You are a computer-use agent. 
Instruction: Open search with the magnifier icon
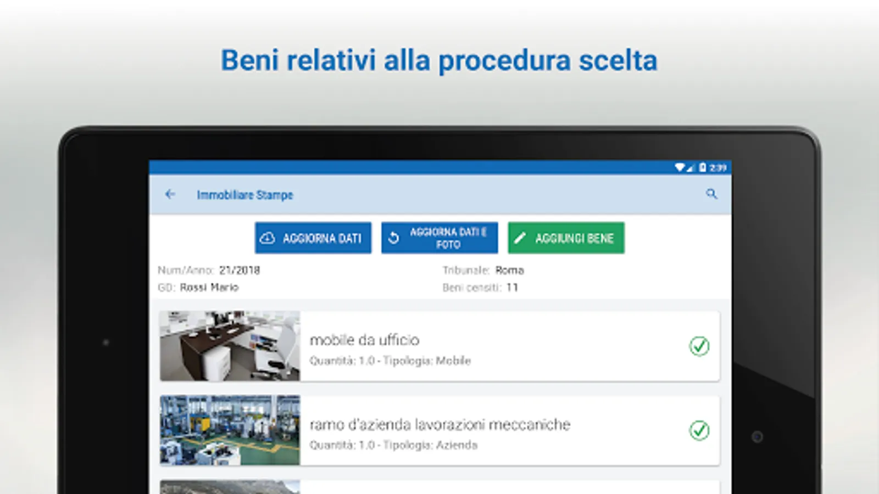click(x=711, y=194)
